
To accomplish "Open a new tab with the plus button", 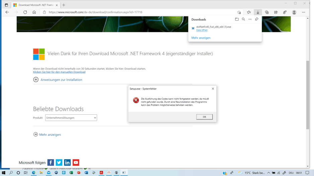I will [x=64, y=5].
